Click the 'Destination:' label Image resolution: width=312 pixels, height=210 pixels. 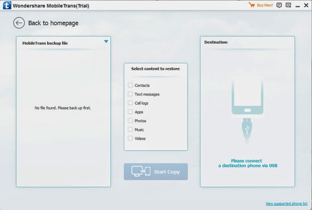click(x=216, y=42)
